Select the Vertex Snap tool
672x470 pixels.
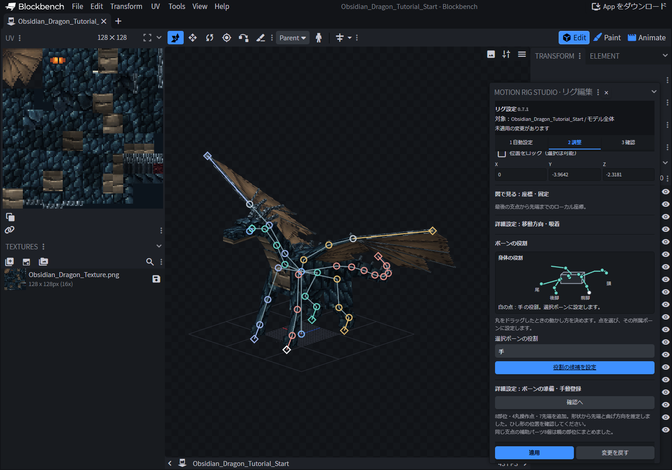[244, 38]
